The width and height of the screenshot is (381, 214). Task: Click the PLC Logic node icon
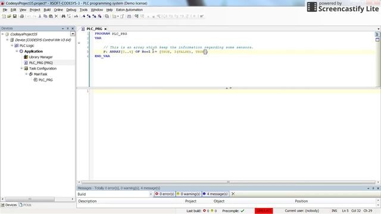coord(17,46)
